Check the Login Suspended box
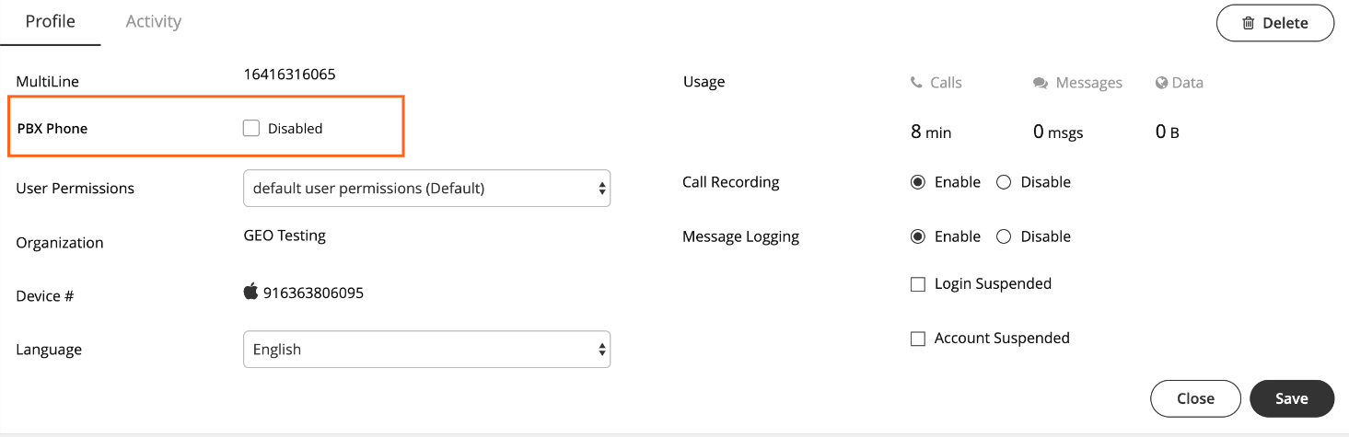The height and width of the screenshot is (437, 1349). point(918,284)
